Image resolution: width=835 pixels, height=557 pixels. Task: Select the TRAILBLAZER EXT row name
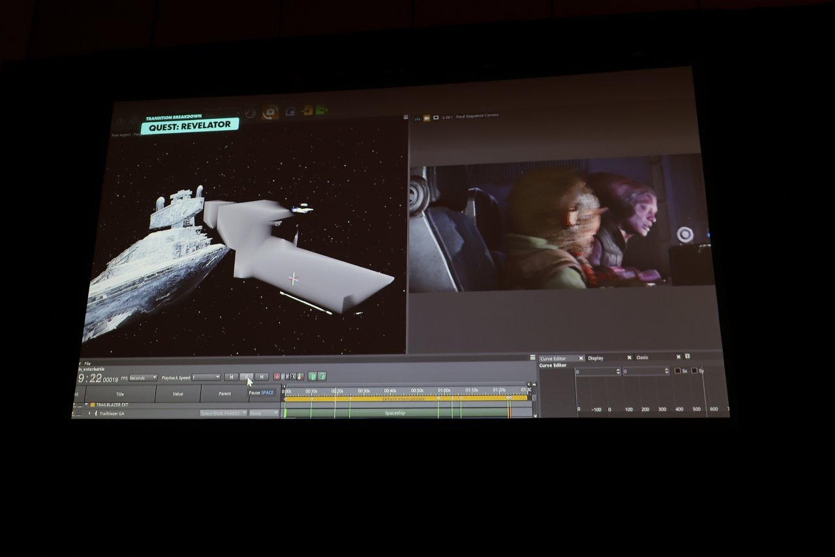click(112, 405)
